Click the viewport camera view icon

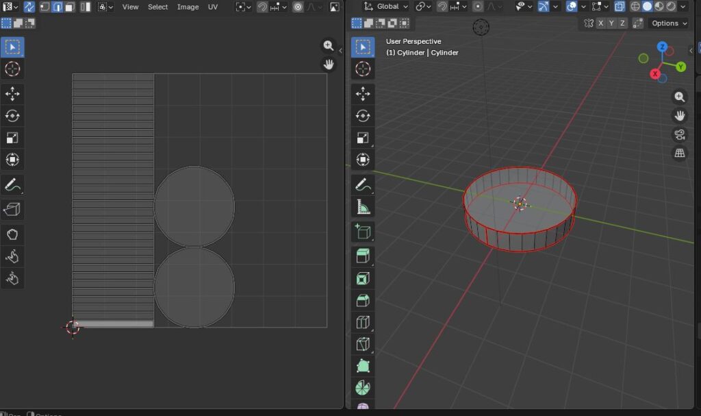click(x=679, y=134)
